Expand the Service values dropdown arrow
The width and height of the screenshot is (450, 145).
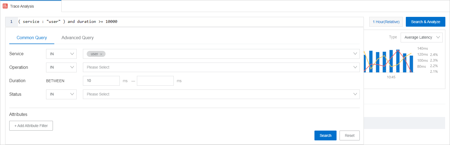(x=355, y=54)
